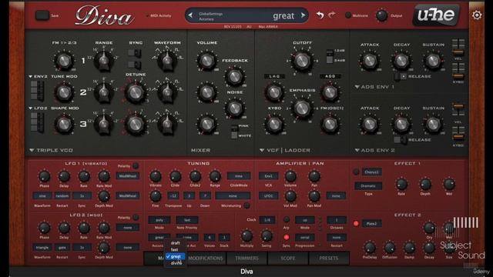Screen dimensions: 493x277
Task: Switch to the Trimmers tab
Action: tap(246, 259)
